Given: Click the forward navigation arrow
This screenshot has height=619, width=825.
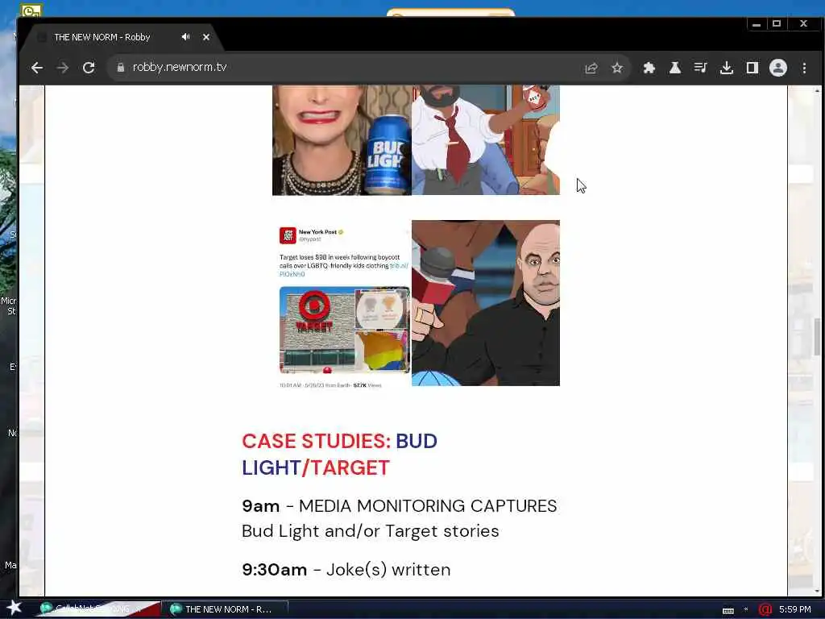Looking at the screenshot, I should [x=63, y=68].
